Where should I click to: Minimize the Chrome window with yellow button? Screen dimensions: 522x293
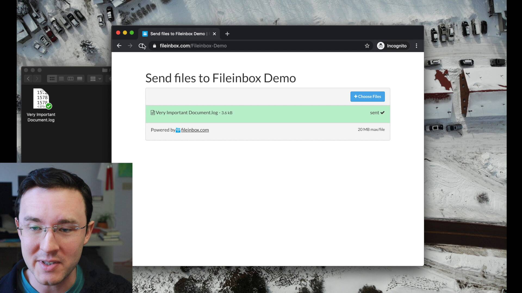click(125, 33)
